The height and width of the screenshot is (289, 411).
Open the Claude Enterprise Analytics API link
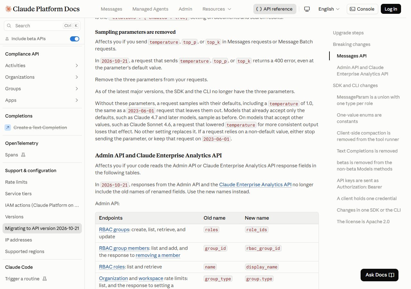click(255, 185)
